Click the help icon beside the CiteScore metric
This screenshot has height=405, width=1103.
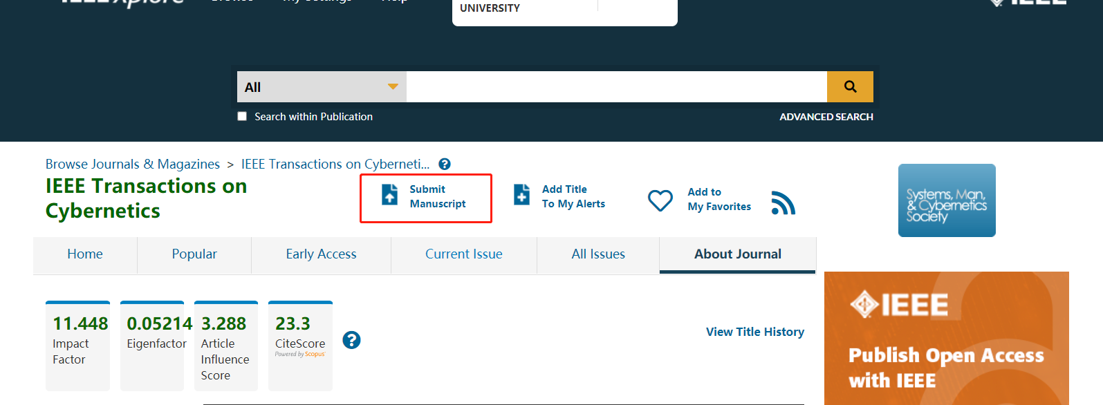pyautogui.click(x=351, y=340)
